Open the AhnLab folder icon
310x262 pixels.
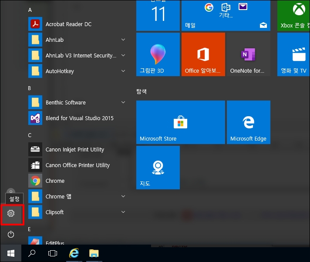(x=35, y=40)
